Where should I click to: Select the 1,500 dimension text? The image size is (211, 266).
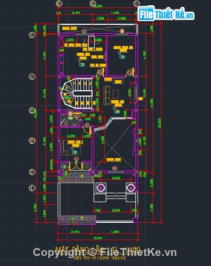click(x=100, y=18)
